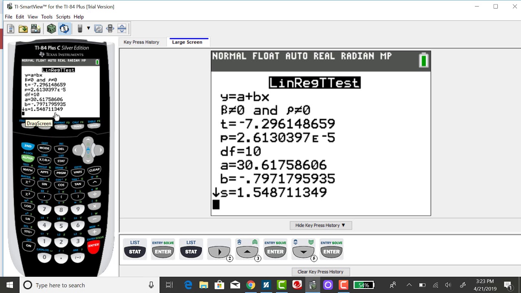Click the COS calculator key
This screenshot has width=521, height=293.
coord(61,185)
